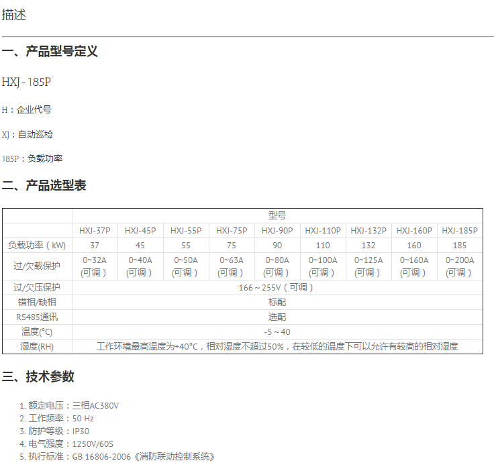Image resolution: width=494 pixels, height=469 pixels.
Task: Select the HXJ-160P column header
Action: coord(414,230)
